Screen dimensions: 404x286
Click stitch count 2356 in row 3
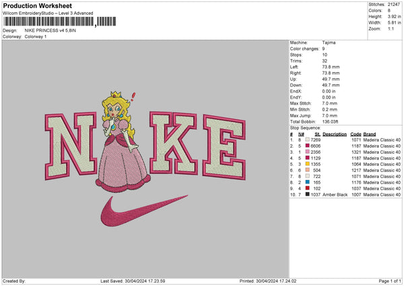coord(316,152)
